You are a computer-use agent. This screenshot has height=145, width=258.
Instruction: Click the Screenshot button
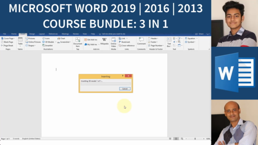(x=64, y=42)
